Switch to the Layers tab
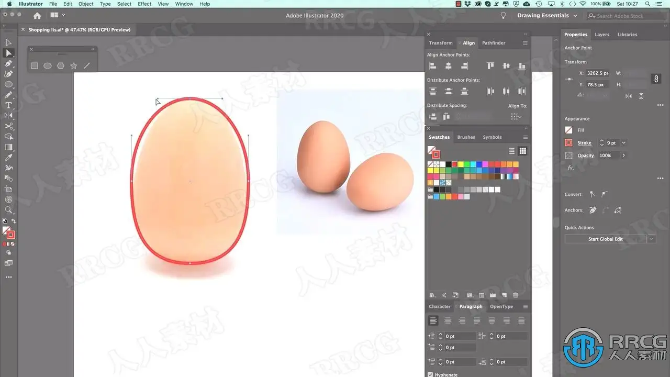The height and width of the screenshot is (377, 670). point(602,35)
